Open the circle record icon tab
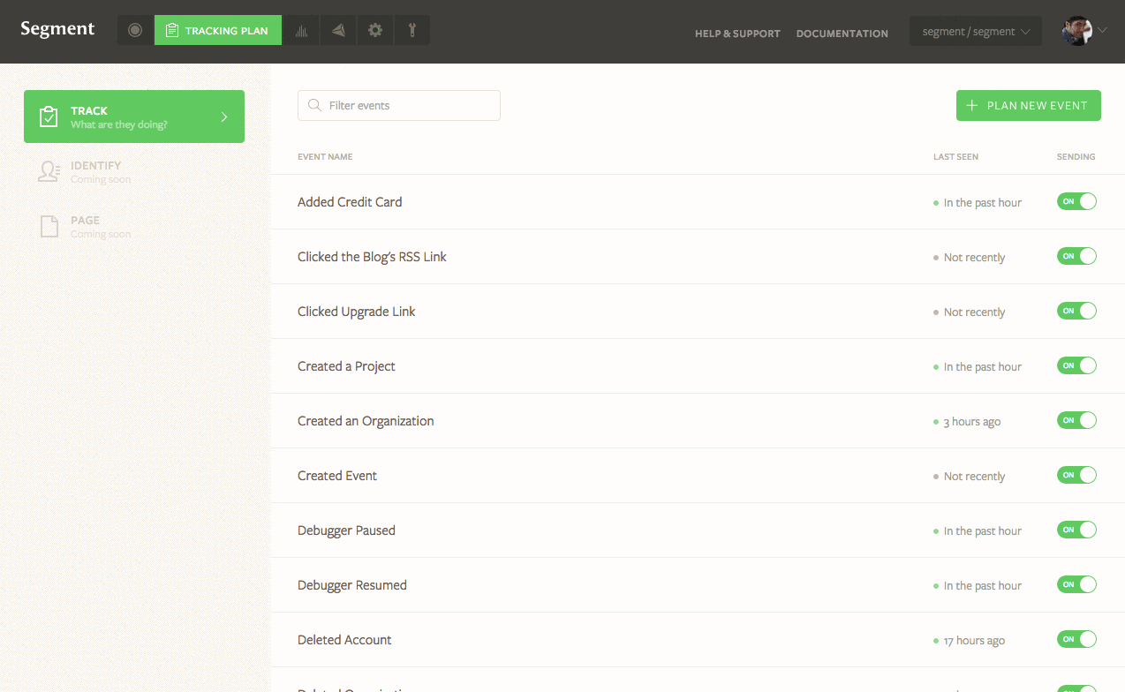1125x692 pixels. [135, 30]
